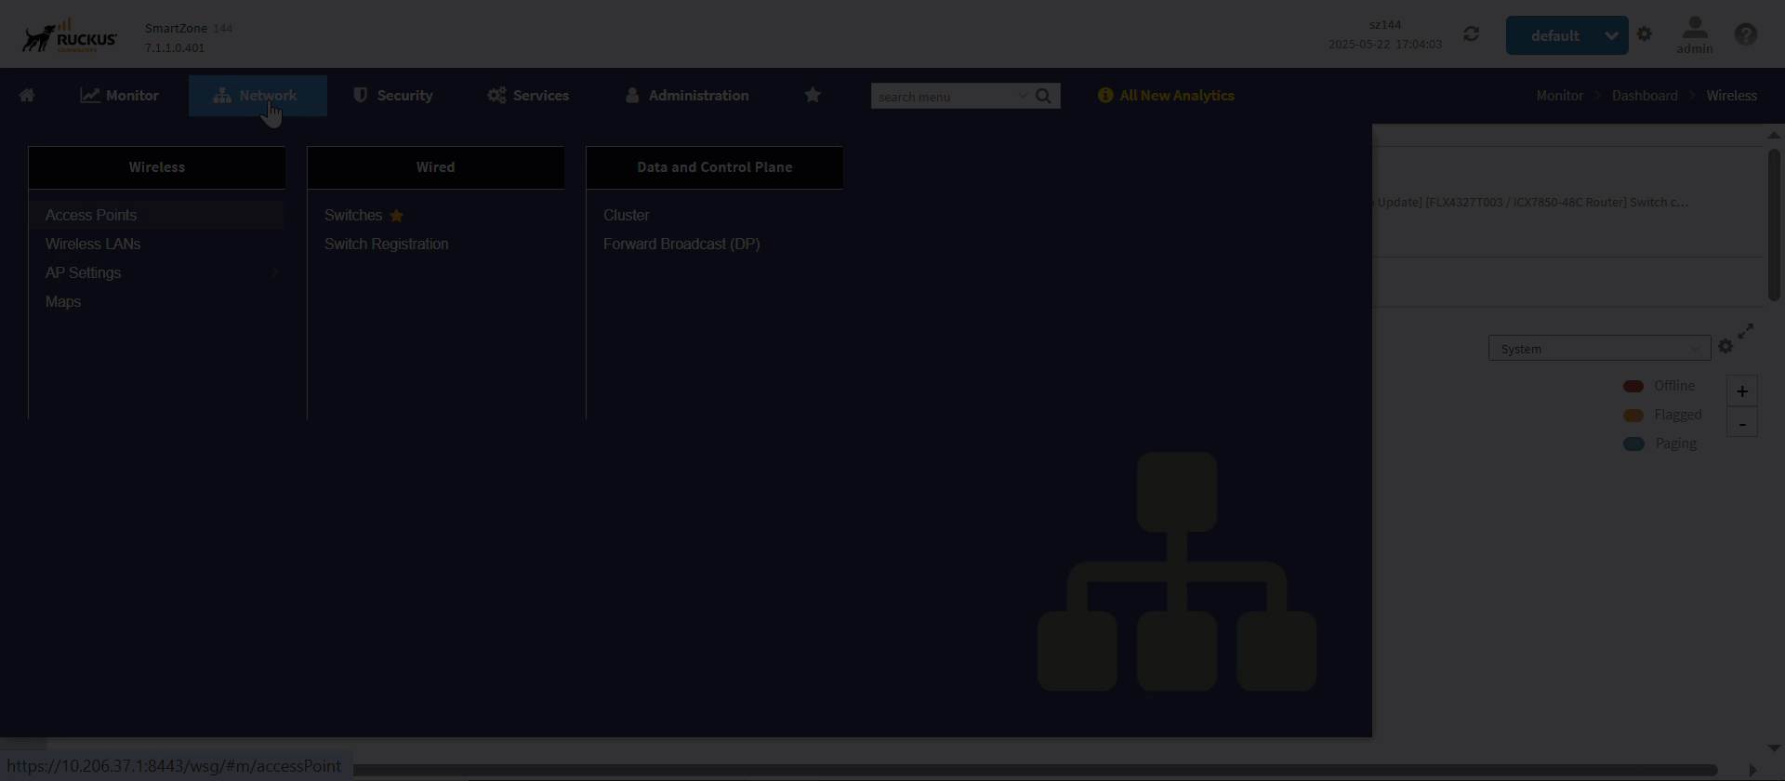Click the Offline legend red swatch

point(1633,386)
